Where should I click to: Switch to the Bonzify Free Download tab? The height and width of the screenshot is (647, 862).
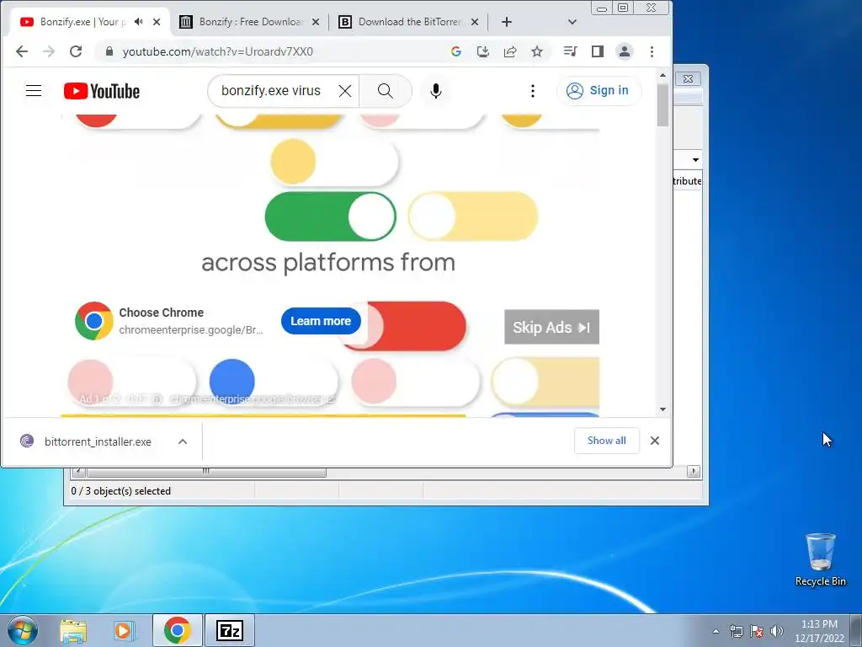coord(249,22)
